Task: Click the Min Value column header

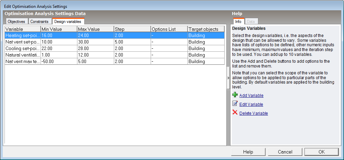Action: pos(58,29)
